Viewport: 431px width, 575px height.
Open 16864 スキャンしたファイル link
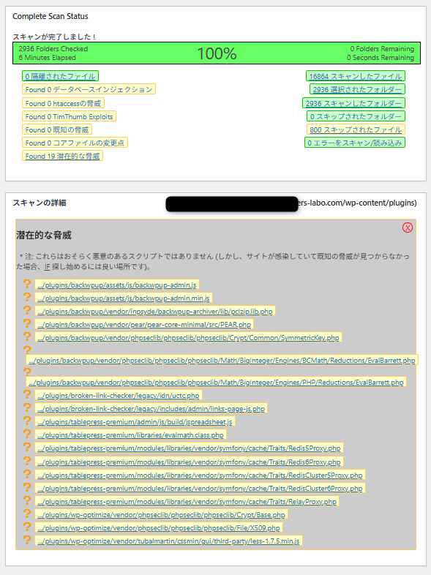[356, 76]
